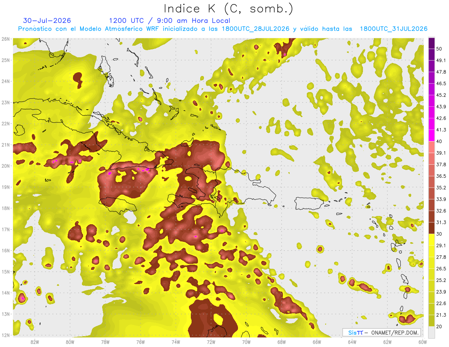The width and height of the screenshot is (449, 347).
Task: Click the 60W longitude label
Action: point(422,342)
